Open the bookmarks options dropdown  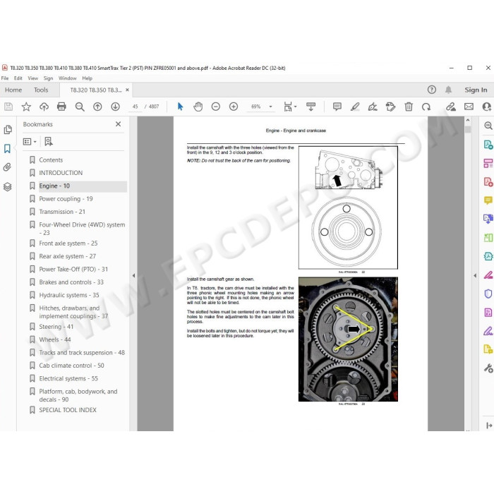pos(30,142)
